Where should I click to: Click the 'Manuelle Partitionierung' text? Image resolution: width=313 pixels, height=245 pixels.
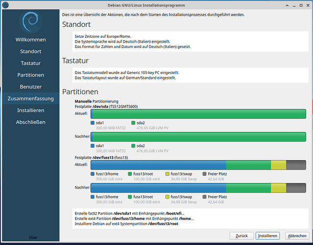(x=96, y=101)
